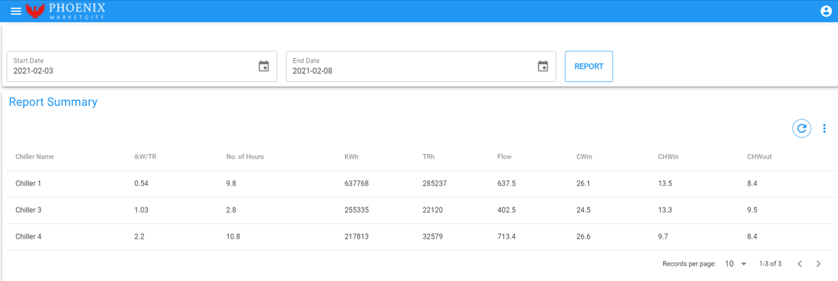Viewport: 838px width, 281px height.
Task: Change records per page dropdown
Action: 735,264
